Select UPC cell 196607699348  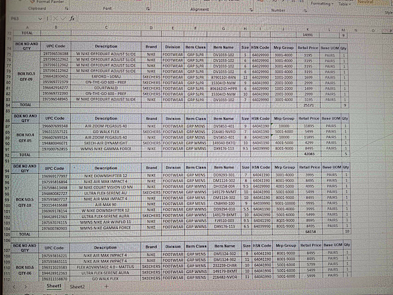tap(54, 126)
